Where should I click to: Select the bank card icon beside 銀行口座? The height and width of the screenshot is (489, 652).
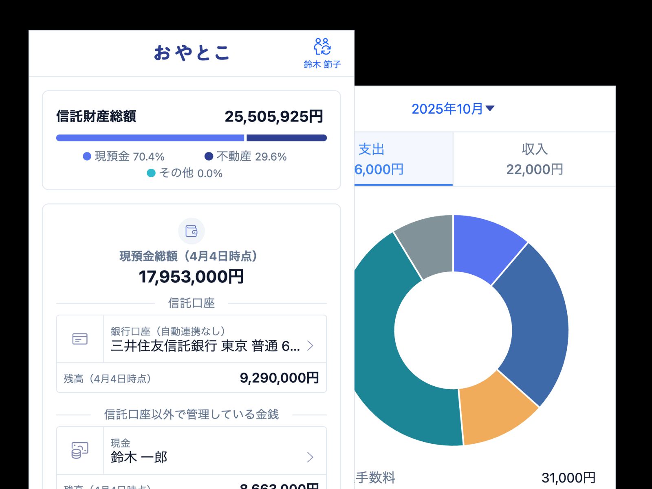tap(80, 338)
